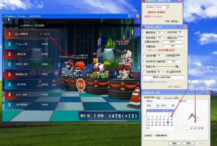Enable the 秒圈功能 checkbox
Screen dimensions: 217x146
[144, 47]
